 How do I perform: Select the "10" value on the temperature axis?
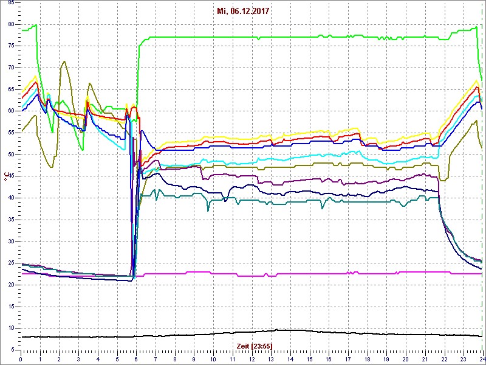11,328
